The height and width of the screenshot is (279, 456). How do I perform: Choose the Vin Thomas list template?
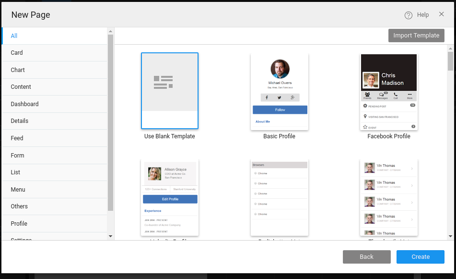(x=389, y=197)
